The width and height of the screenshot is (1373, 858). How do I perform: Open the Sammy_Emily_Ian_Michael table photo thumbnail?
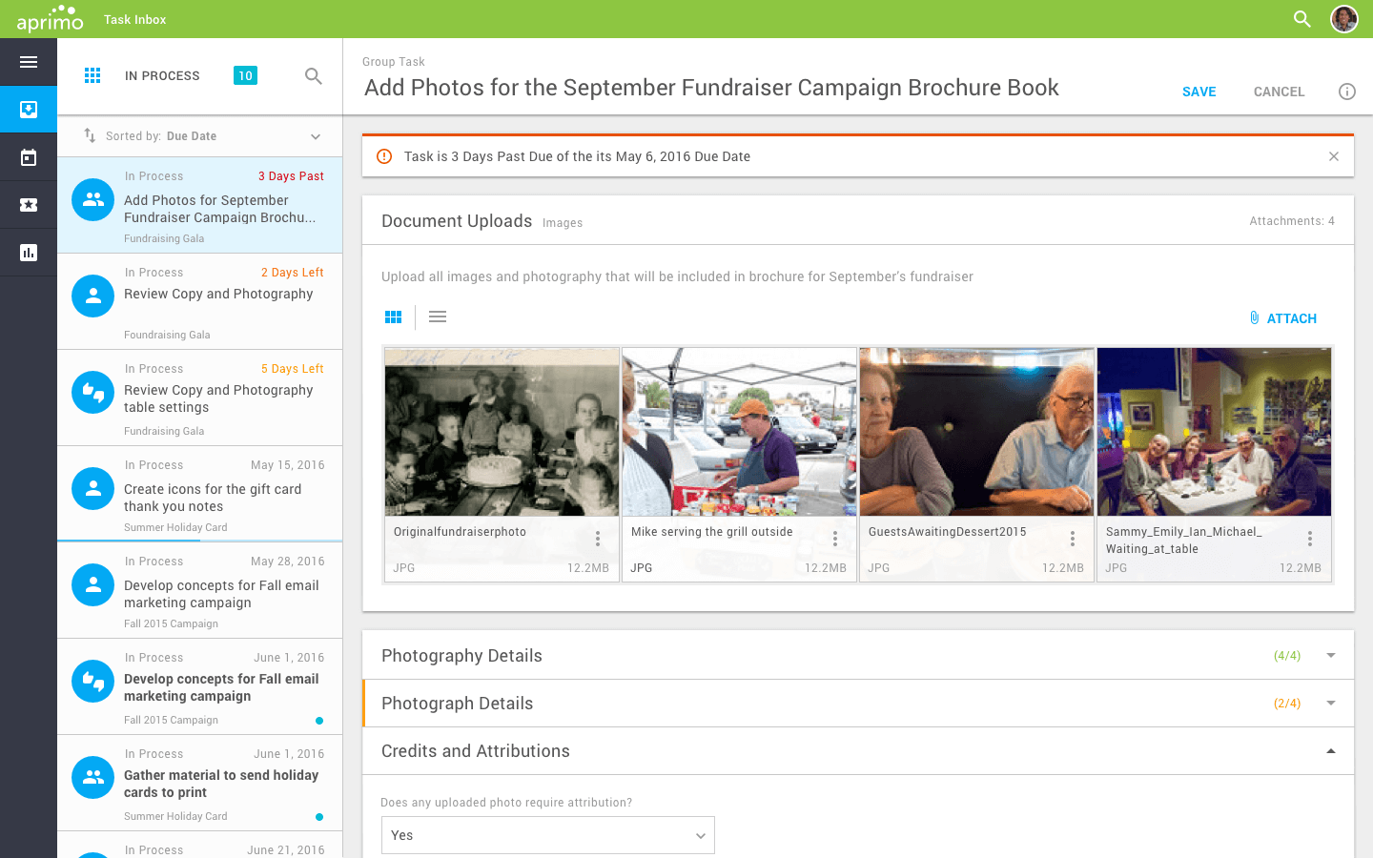1214,432
